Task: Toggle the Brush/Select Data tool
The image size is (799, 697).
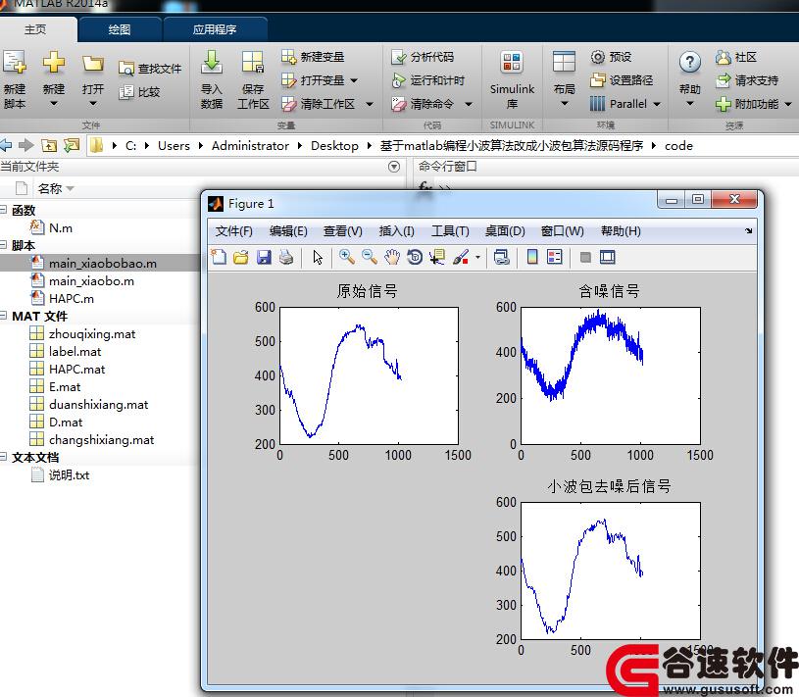Action: coord(460,257)
